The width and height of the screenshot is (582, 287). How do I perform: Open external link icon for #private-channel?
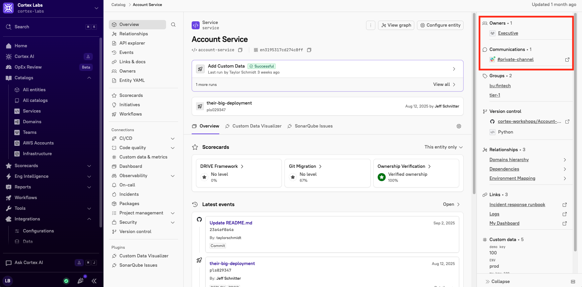pyautogui.click(x=567, y=60)
